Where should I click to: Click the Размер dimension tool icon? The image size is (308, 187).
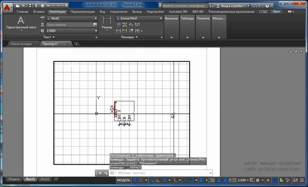[107, 21]
